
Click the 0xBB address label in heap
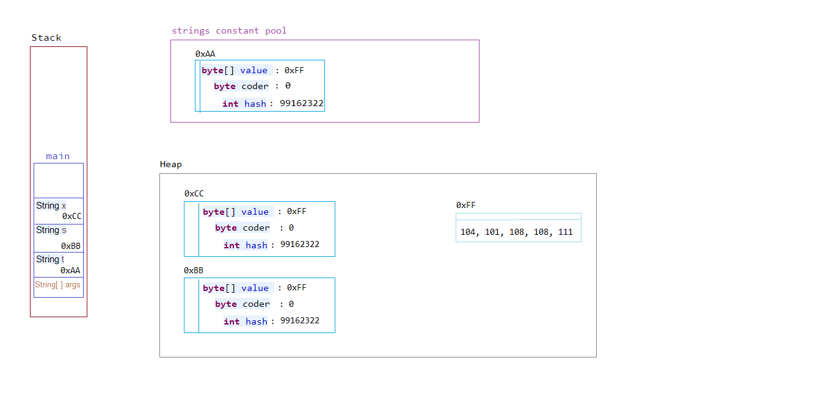[x=194, y=270]
